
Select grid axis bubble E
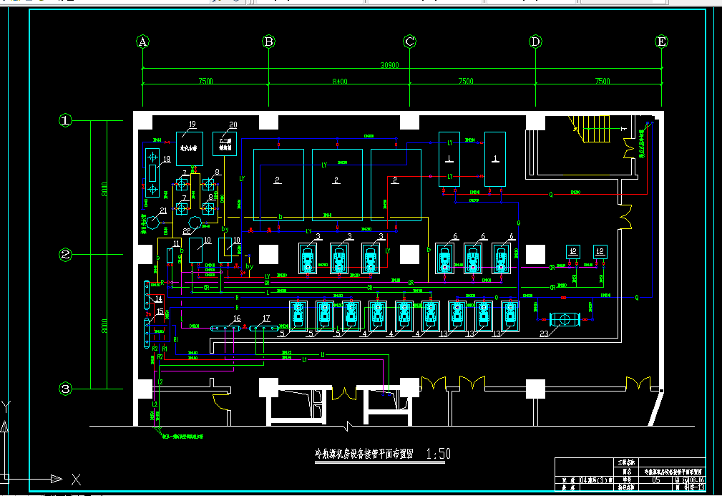click(661, 42)
